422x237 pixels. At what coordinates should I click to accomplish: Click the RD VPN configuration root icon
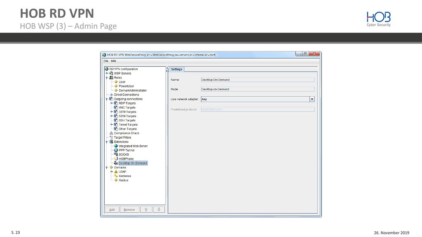(106, 69)
